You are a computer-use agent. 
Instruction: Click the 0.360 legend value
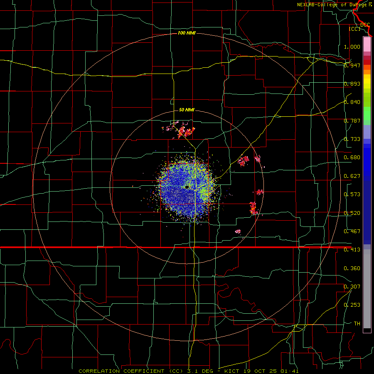352,268
